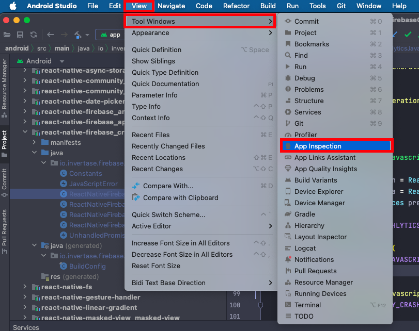Click the App Links Assistant icon
This screenshot has width=419, height=331.
click(288, 157)
